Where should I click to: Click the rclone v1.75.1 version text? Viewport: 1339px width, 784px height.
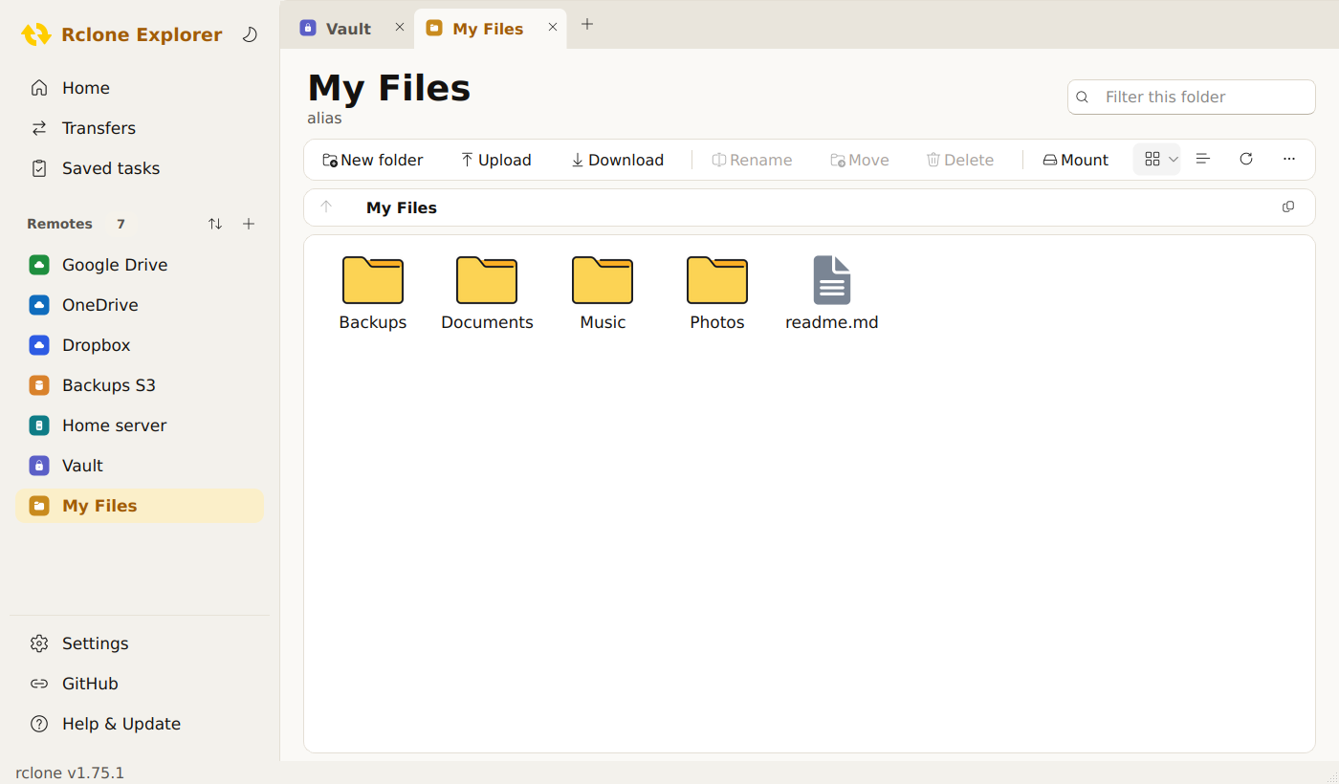(70, 773)
